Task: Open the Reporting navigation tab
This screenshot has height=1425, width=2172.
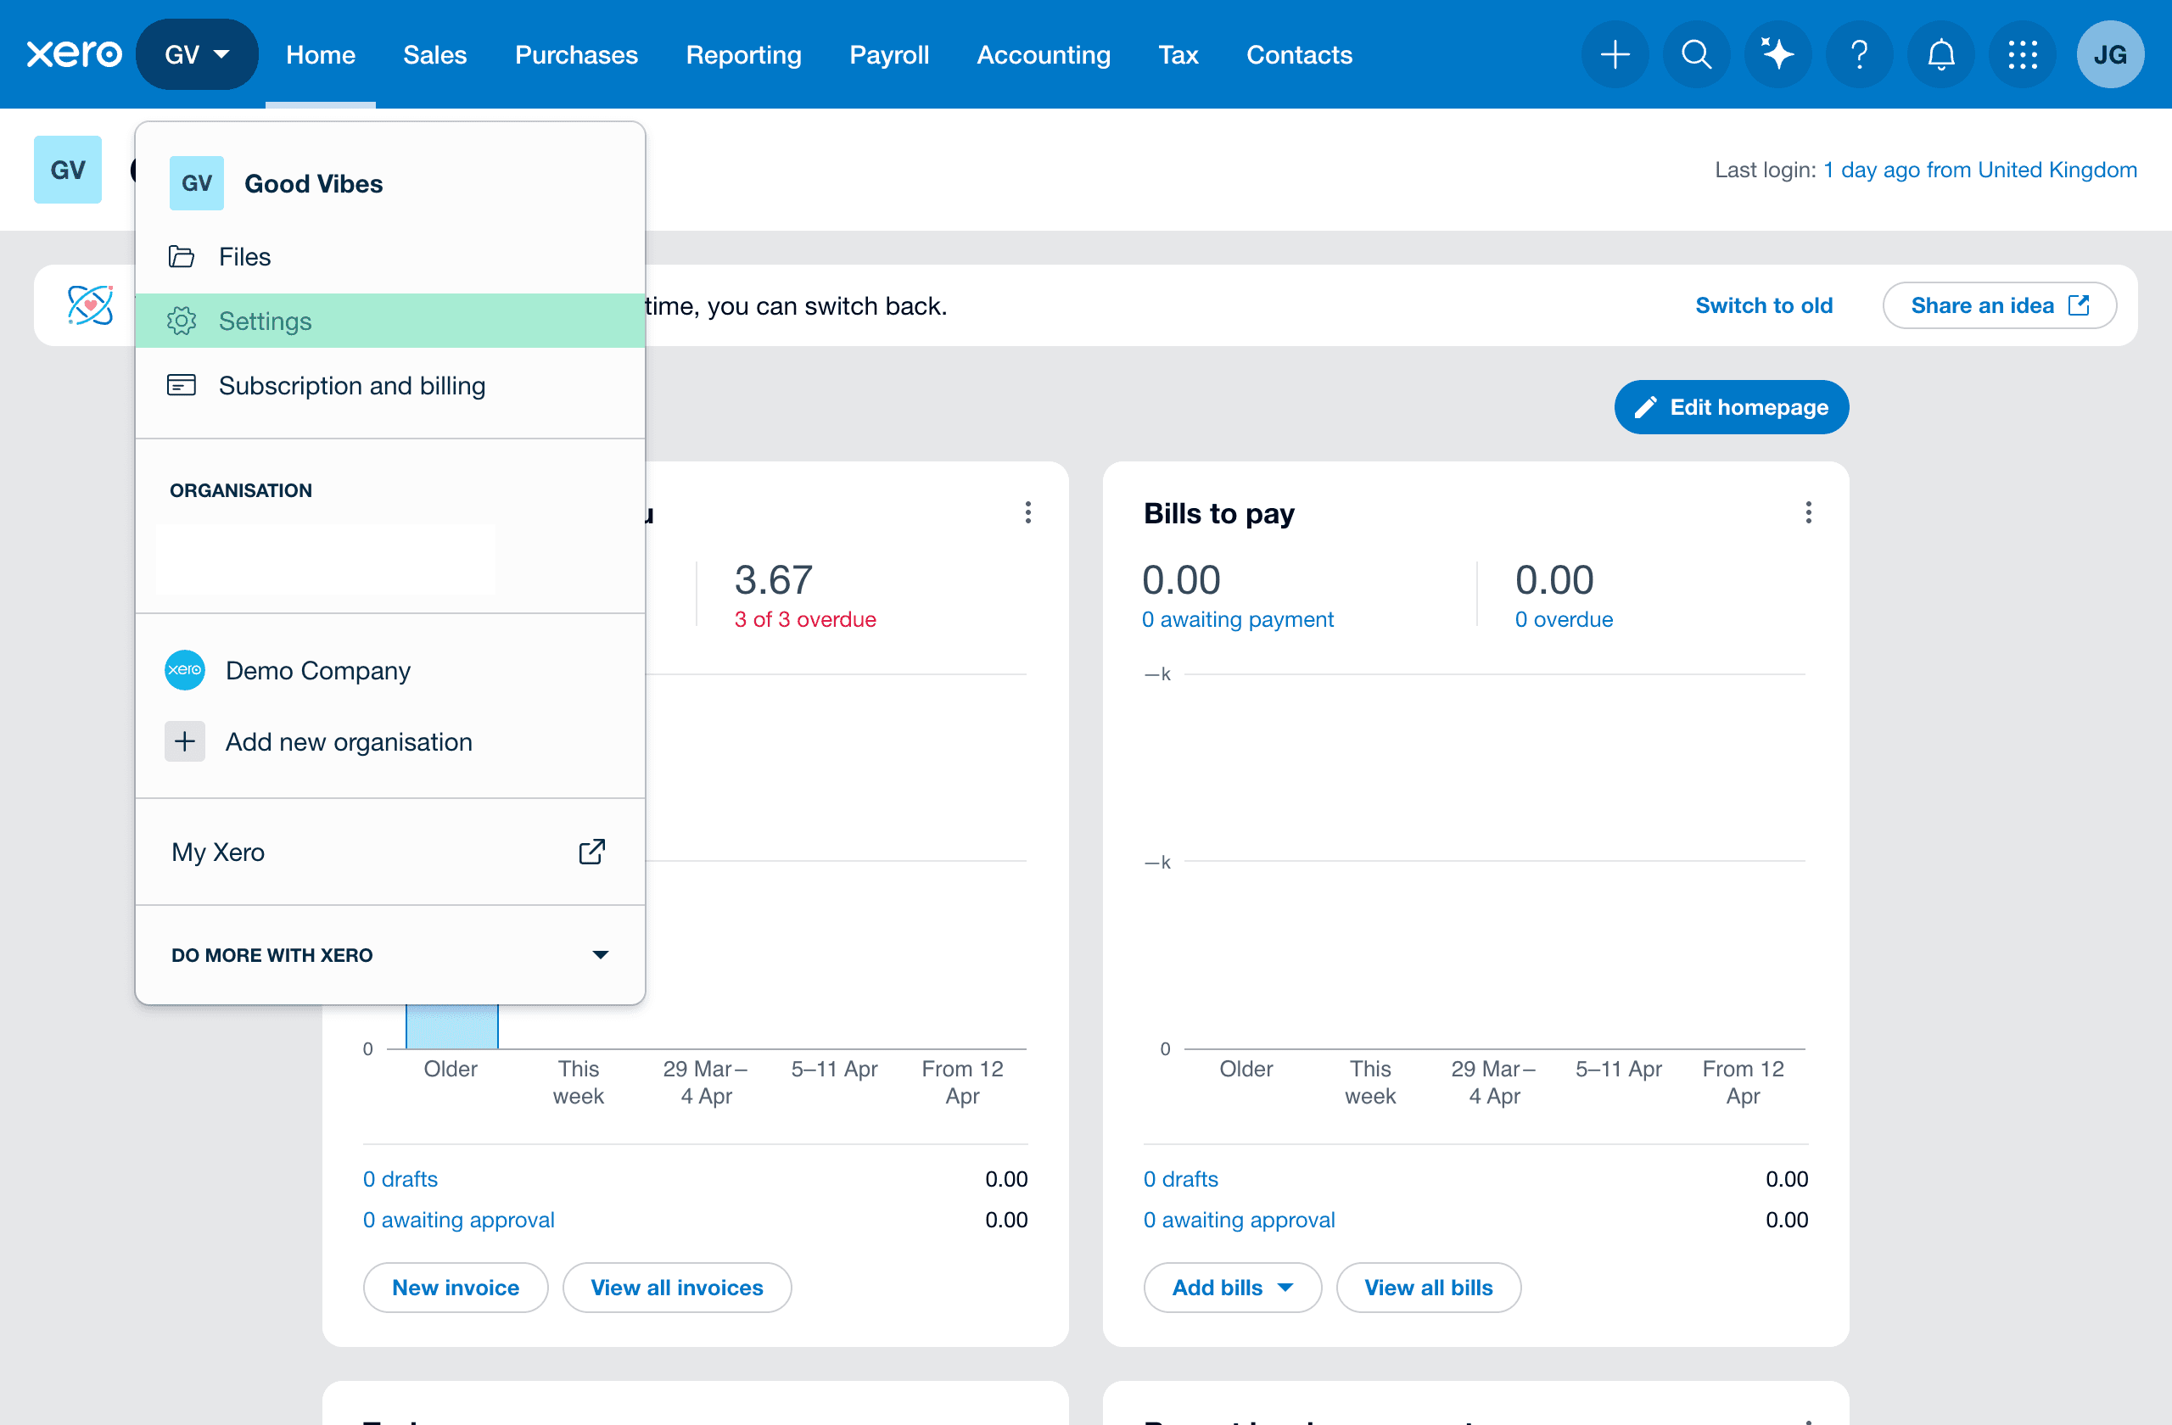Action: [743, 55]
